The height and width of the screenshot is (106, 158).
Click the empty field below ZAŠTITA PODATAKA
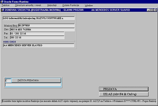pos(33,85)
